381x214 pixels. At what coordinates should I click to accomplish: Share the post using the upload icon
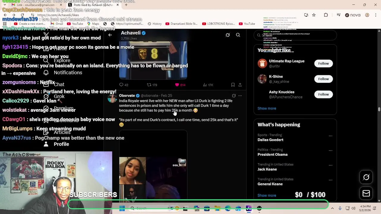pyautogui.click(x=240, y=85)
